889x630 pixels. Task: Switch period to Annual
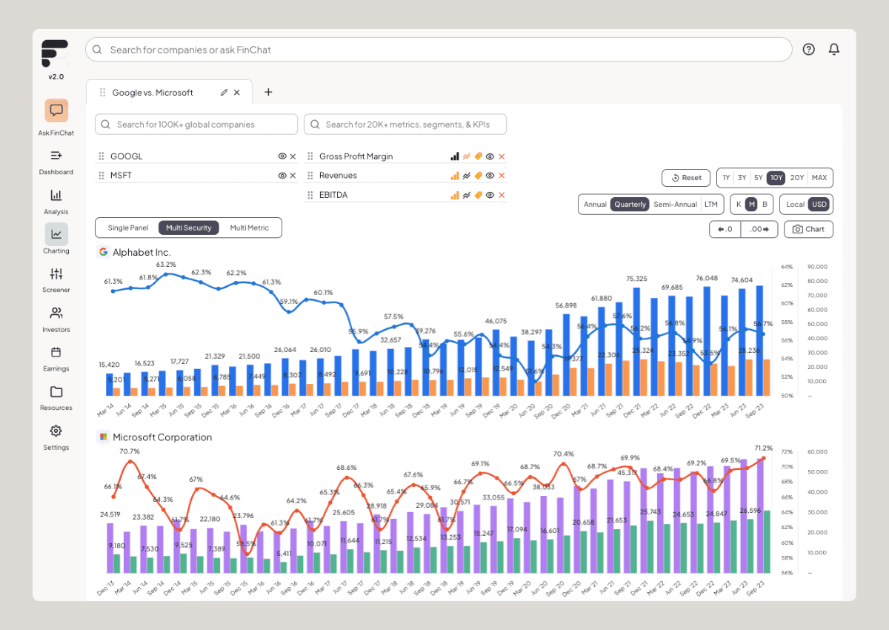(595, 205)
